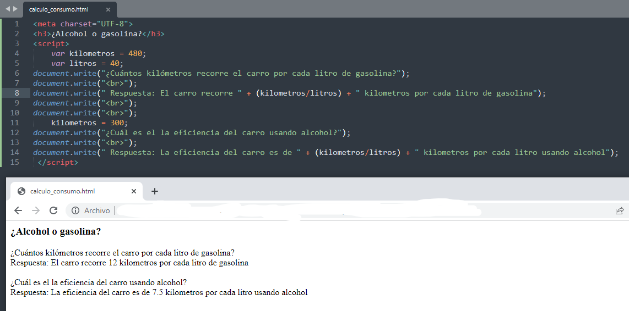Click line number 15 in the gutter
Image resolution: width=629 pixels, height=311 pixels.
click(x=15, y=163)
